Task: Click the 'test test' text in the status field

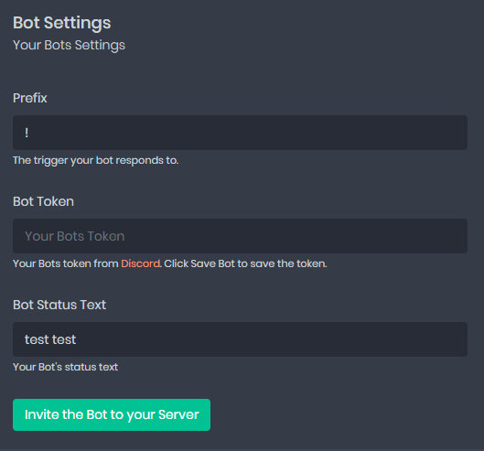Action: coord(50,339)
